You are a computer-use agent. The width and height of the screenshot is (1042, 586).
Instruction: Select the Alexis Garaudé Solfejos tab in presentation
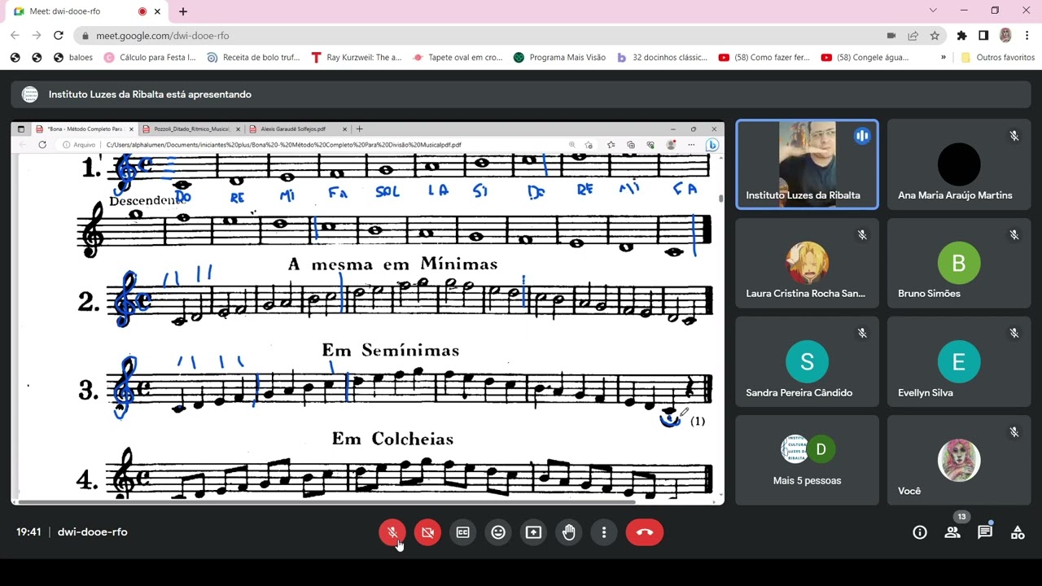click(298, 129)
